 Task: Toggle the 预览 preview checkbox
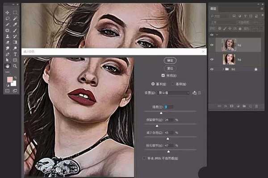point(163,76)
